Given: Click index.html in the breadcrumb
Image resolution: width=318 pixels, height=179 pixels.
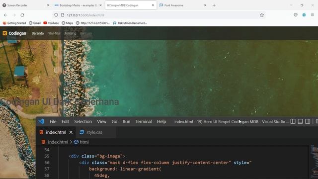Looking at the screenshot, I should coord(58,142).
